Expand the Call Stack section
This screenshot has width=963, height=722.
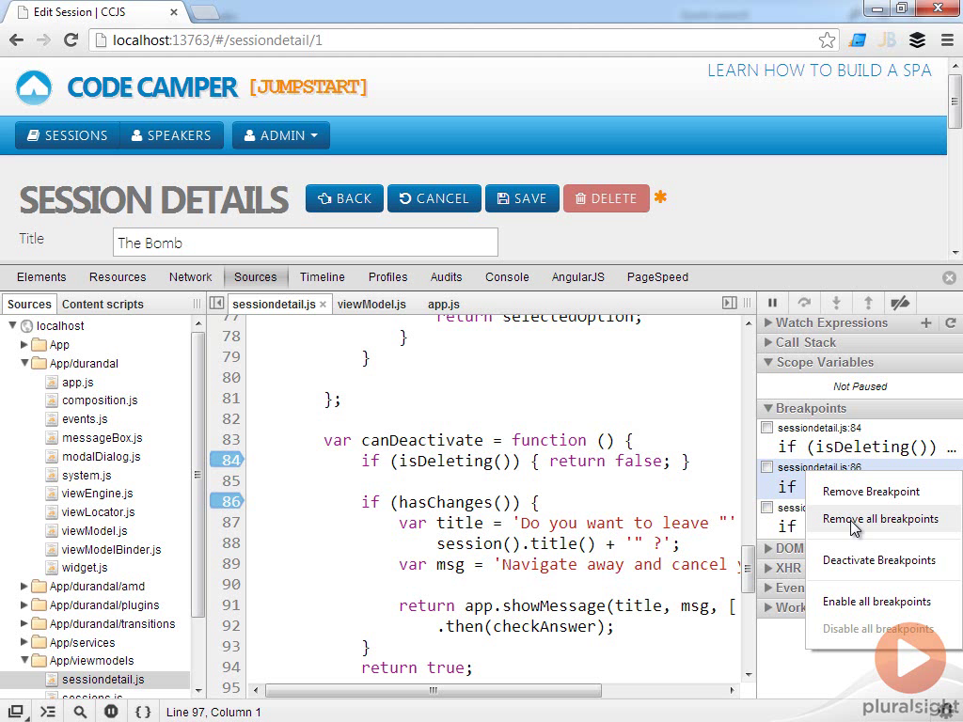point(805,342)
